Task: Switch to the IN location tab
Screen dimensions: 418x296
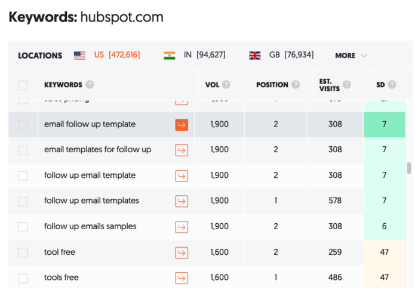Action: point(194,55)
